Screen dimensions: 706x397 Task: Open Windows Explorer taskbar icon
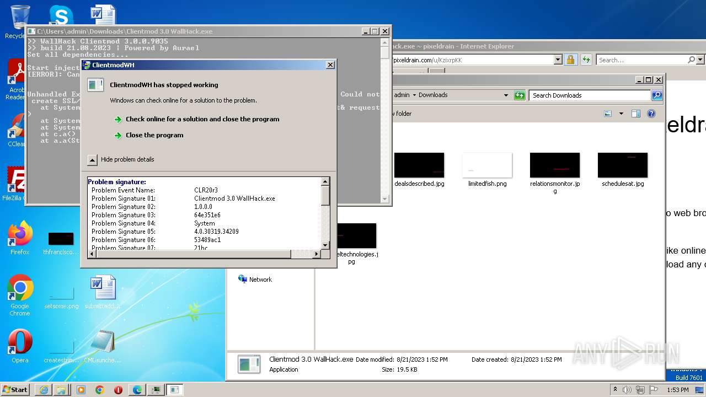[x=62, y=390]
